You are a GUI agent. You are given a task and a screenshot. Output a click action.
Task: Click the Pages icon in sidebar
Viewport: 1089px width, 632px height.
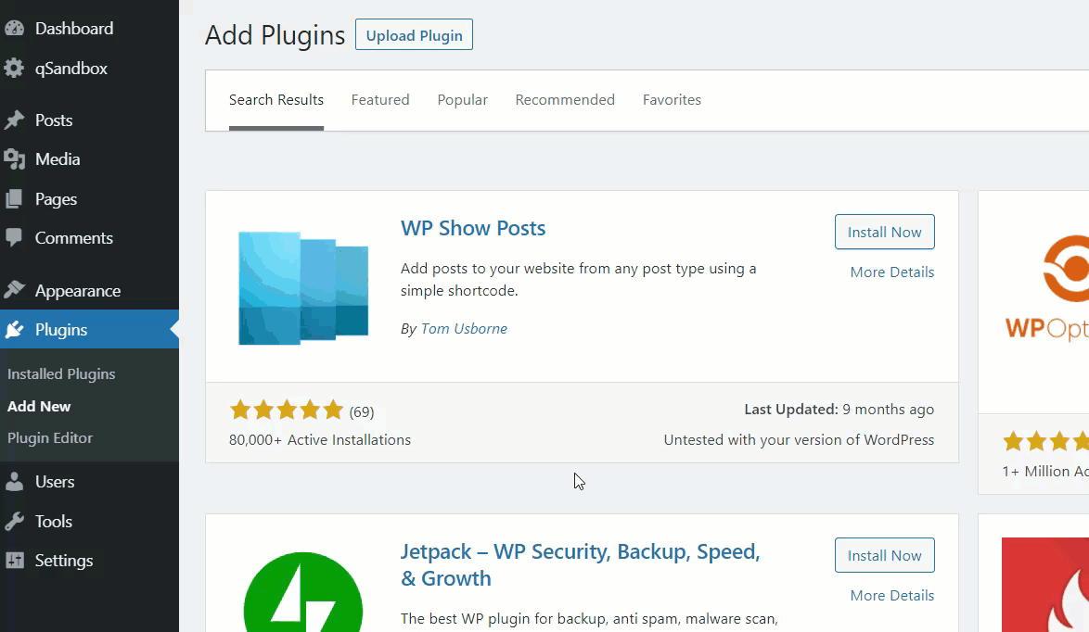[14, 199]
